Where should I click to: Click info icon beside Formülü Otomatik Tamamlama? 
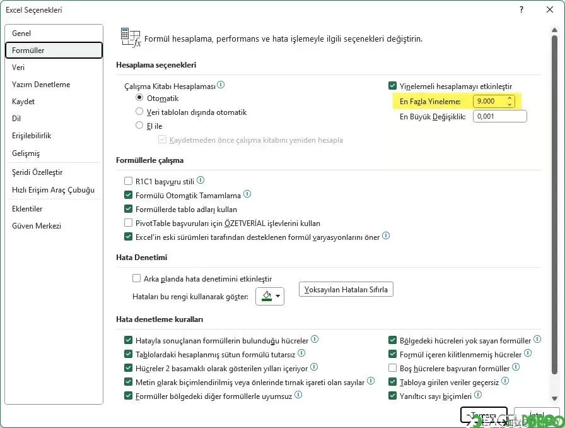(x=247, y=194)
